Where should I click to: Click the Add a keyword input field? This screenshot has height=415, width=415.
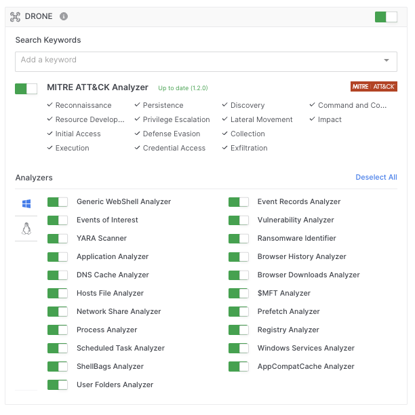pos(197,60)
